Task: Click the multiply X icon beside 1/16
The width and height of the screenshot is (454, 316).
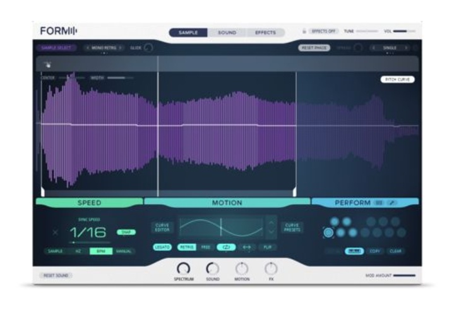Action: point(56,232)
